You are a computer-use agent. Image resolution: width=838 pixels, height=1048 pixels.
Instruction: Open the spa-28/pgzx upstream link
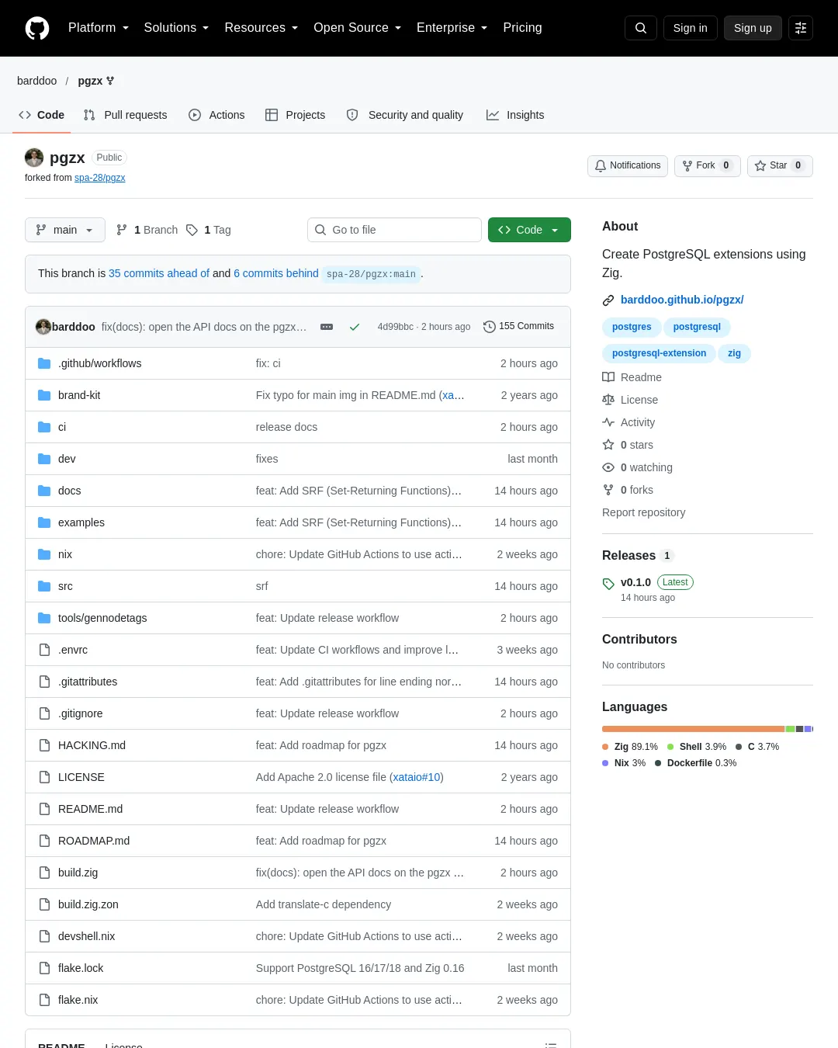(99, 178)
